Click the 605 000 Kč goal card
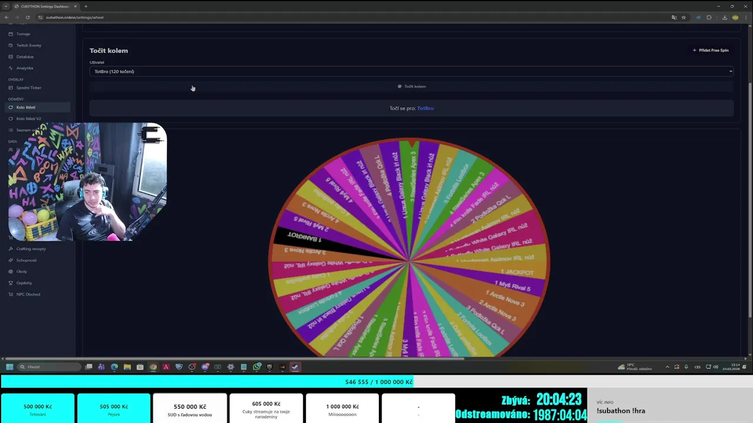The height and width of the screenshot is (423, 753). coord(266,409)
